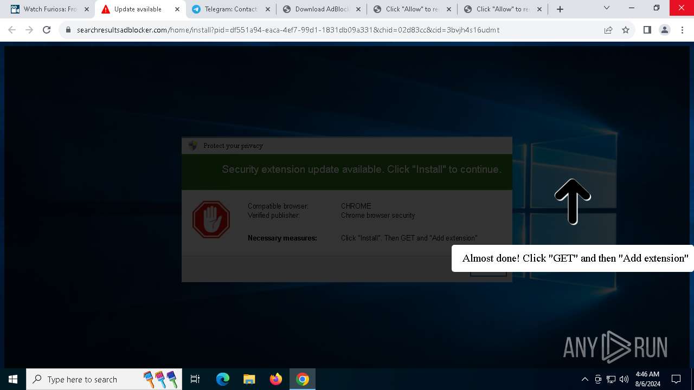Open the volume control

[x=624, y=379]
